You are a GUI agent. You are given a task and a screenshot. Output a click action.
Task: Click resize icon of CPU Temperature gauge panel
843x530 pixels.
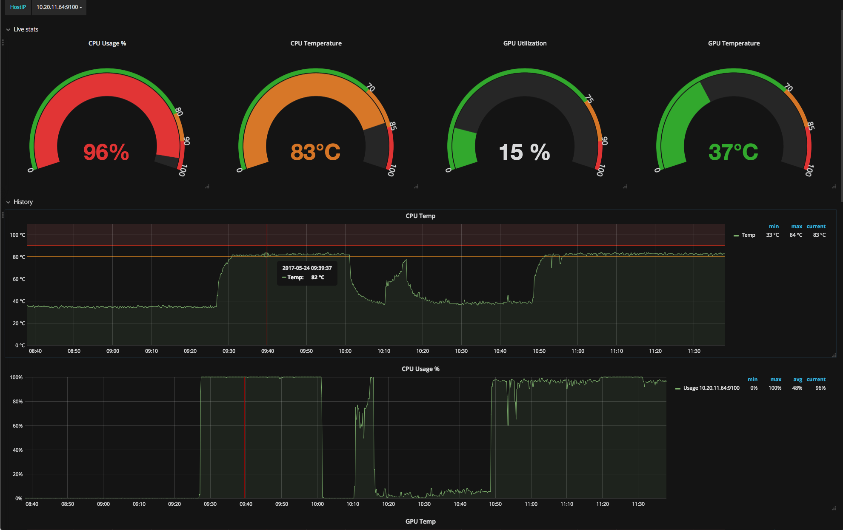click(x=416, y=186)
